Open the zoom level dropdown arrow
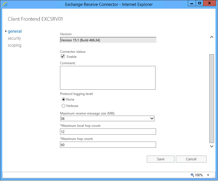Screen dimensions: 218x181 click(208, 175)
